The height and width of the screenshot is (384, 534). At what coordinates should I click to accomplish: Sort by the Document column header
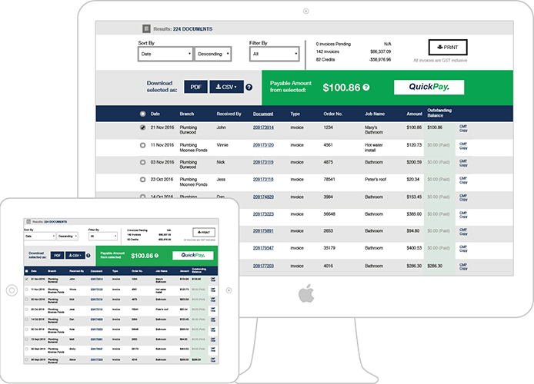[x=263, y=113]
